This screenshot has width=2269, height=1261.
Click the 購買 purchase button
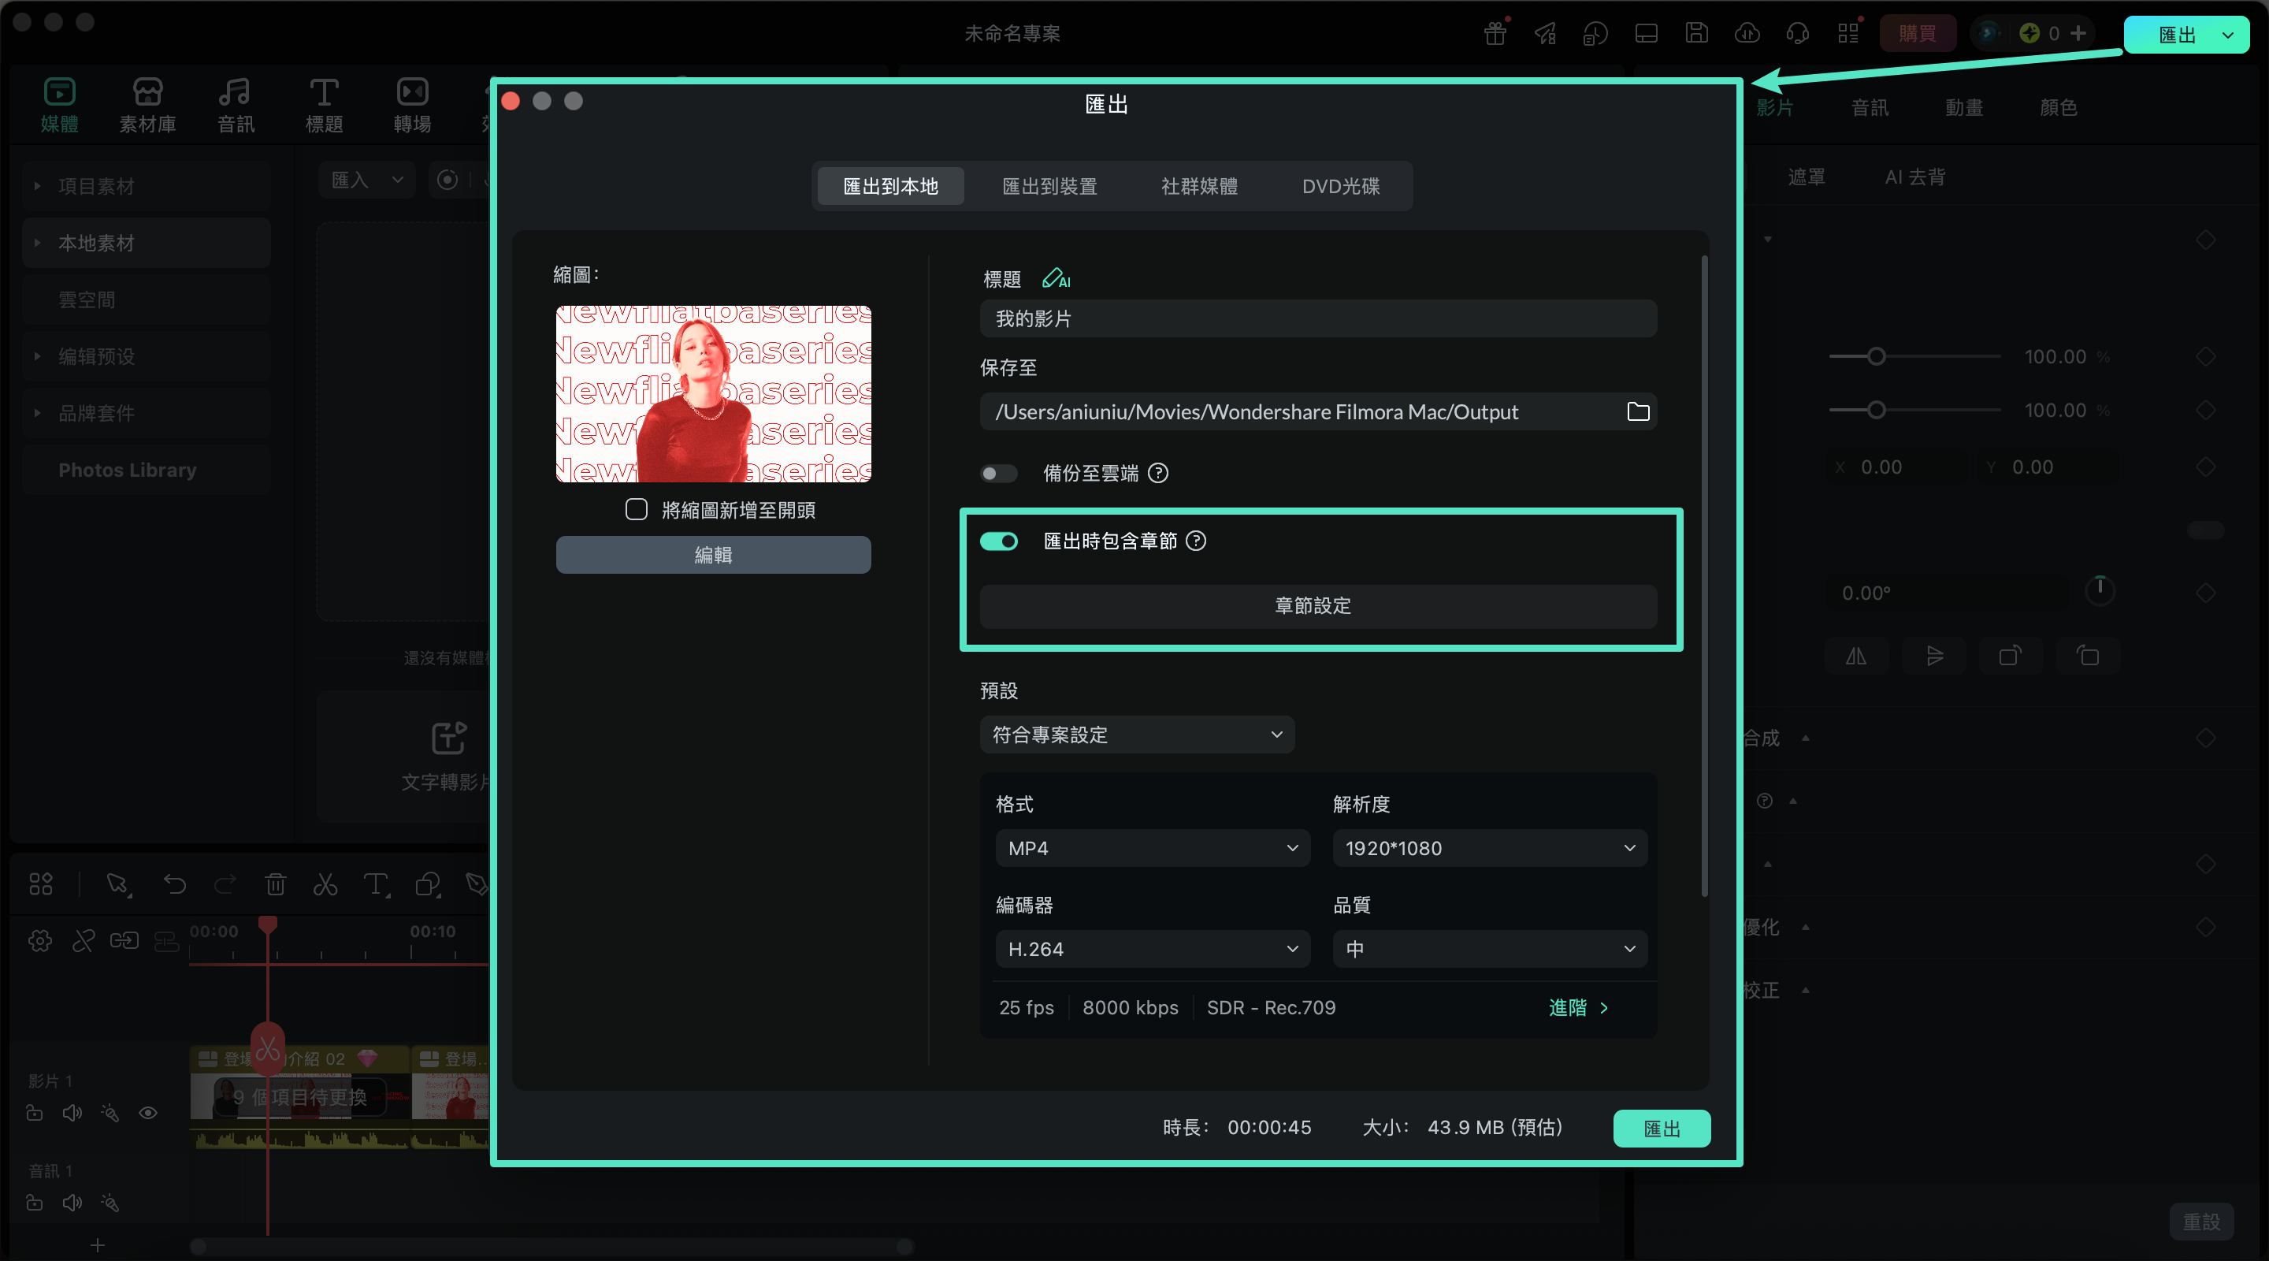click(x=1918, y=33)
